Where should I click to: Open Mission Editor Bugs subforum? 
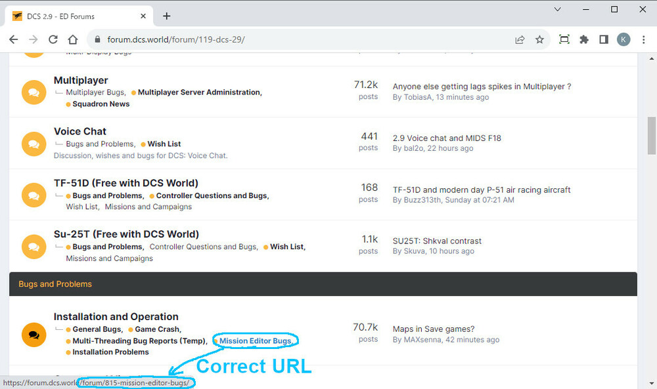pyautogui.click(x=255, y=341)
